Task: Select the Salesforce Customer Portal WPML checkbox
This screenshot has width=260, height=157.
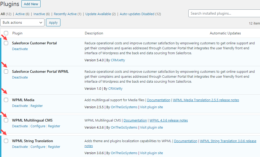Action: (x=6, y=71)
